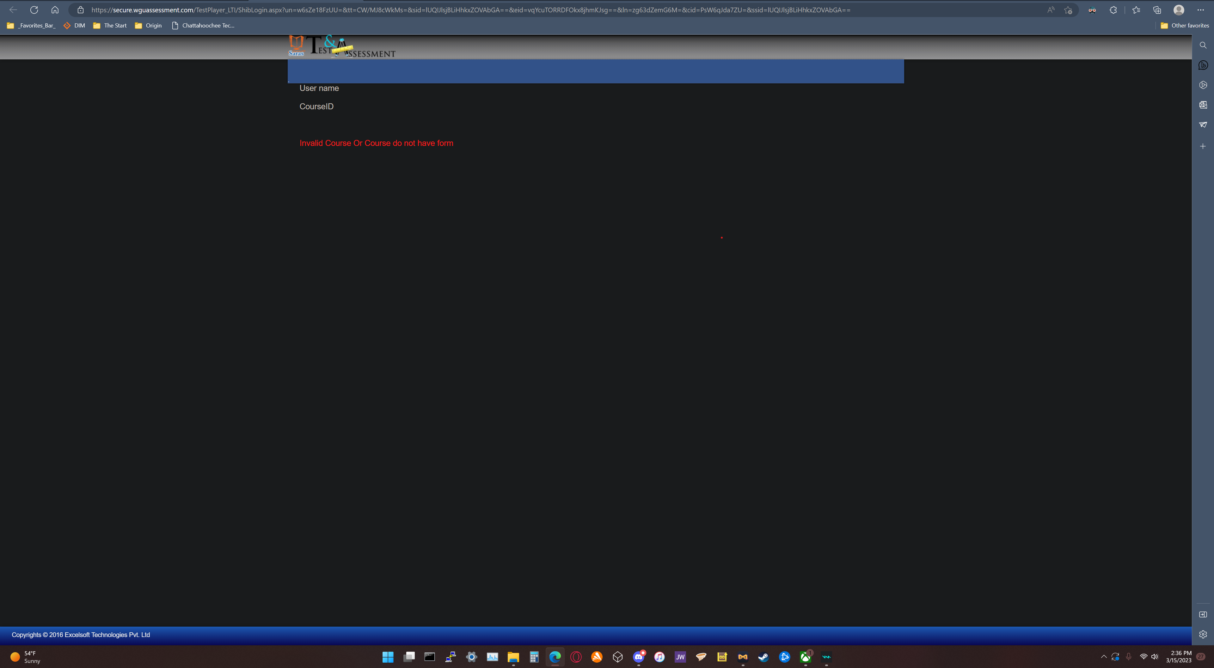The height and width of the screenshot is (668, 1214).
Task: Click the address bar URL field
Action: point(471,10)
